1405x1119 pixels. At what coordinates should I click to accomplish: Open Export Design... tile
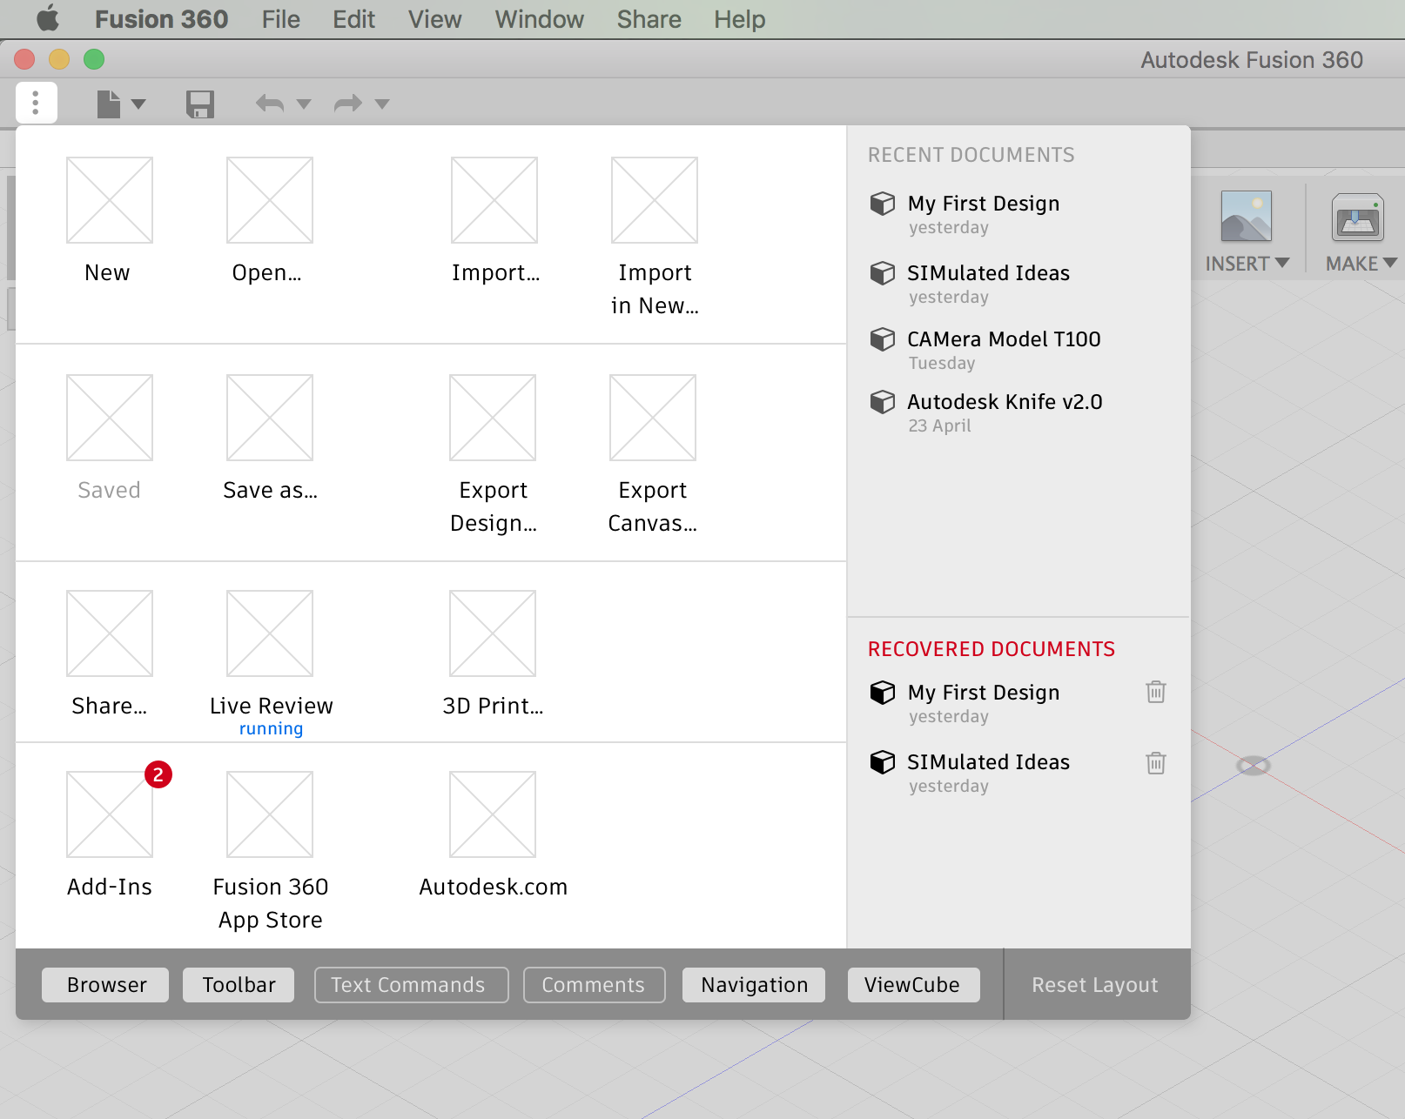493,454
